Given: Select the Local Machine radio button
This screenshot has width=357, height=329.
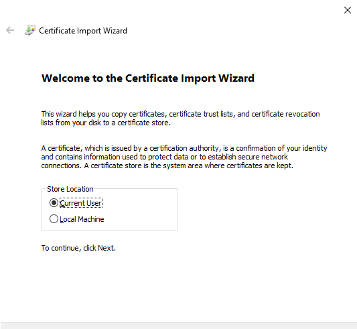Looking at the screenshot, I should 54,218.
